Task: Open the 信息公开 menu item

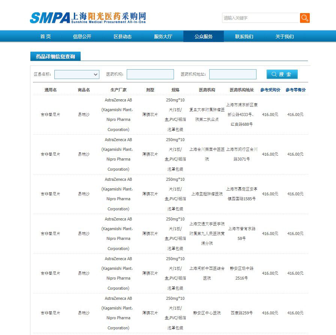Action: [82, 36]
